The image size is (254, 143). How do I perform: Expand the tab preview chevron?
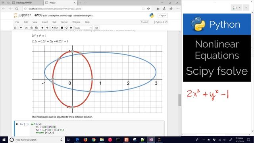(85, 3)
